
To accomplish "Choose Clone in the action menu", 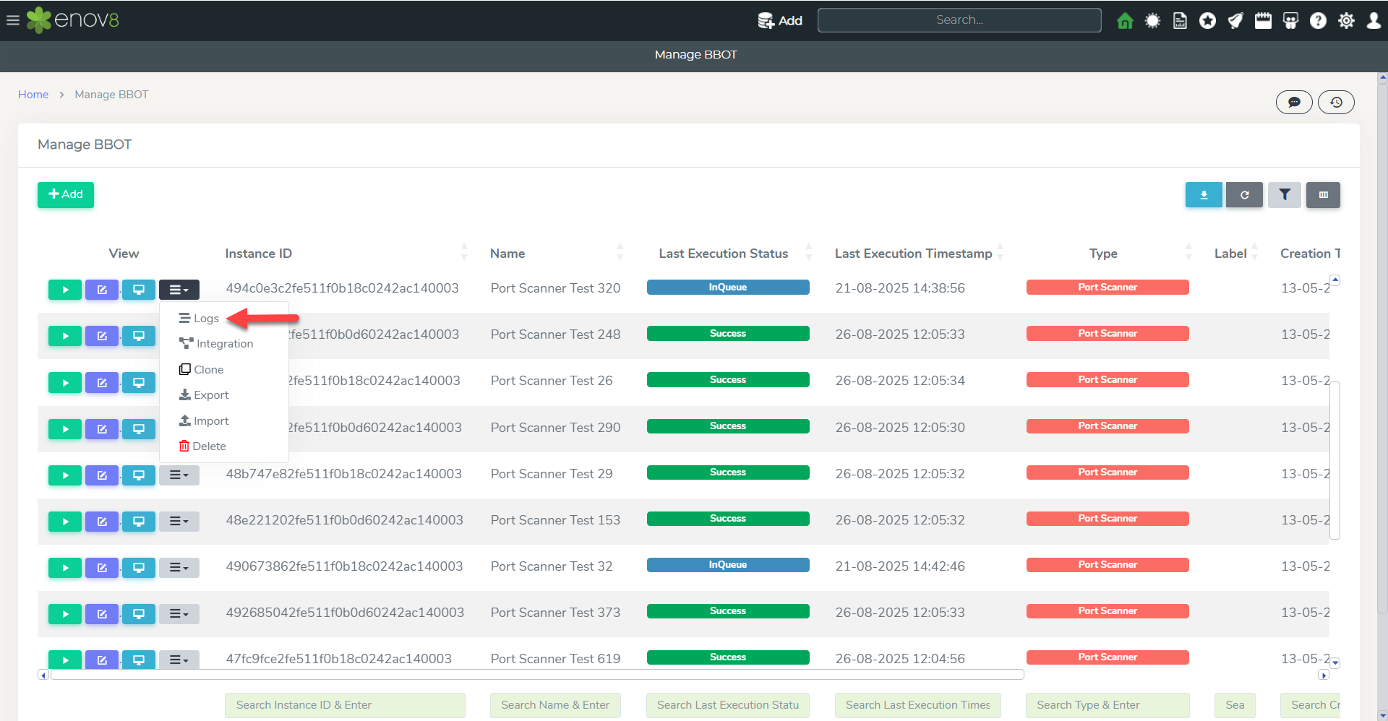I will point(208,370).
